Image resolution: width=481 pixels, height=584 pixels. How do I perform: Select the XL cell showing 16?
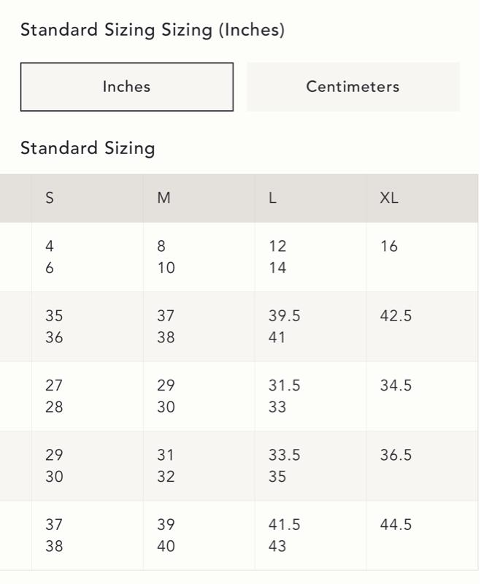pos(389,247)
